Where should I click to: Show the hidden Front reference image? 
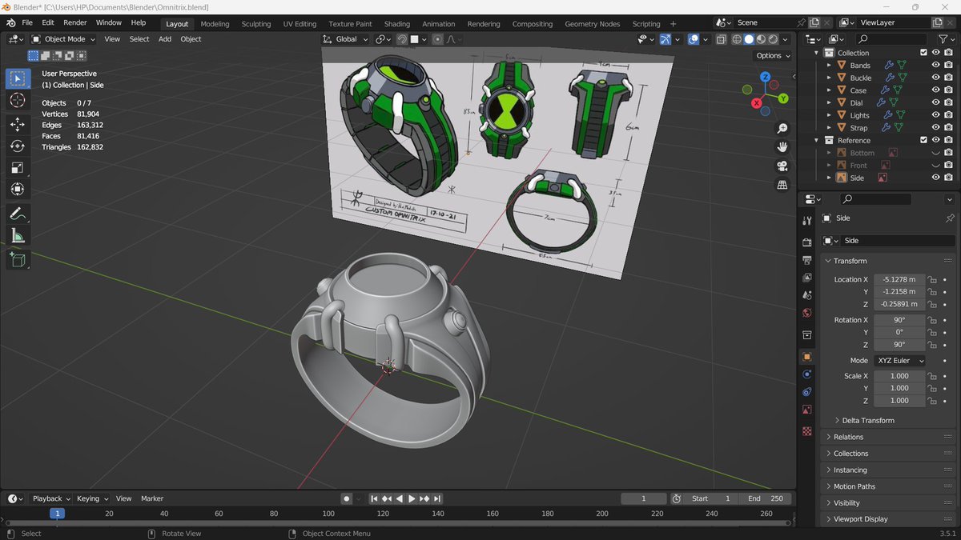935,166
